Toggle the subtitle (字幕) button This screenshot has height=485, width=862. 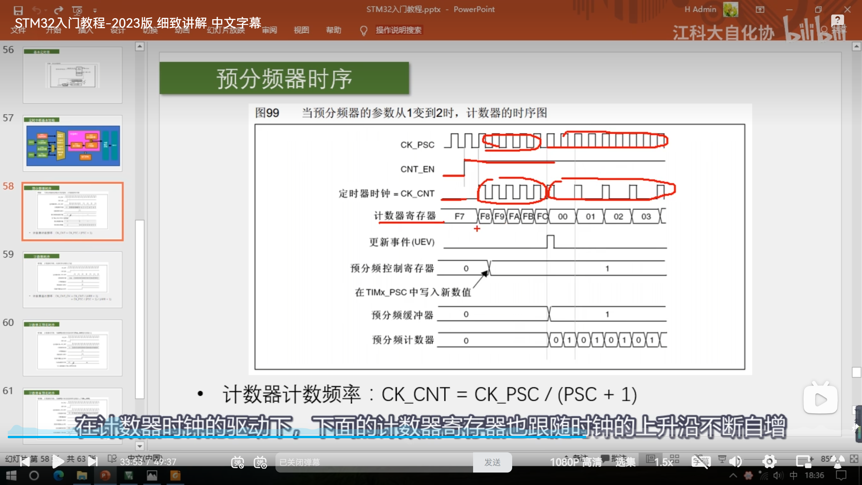pos(701,462)
